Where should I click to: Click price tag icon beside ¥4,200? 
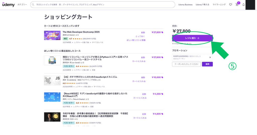[162, 94]
